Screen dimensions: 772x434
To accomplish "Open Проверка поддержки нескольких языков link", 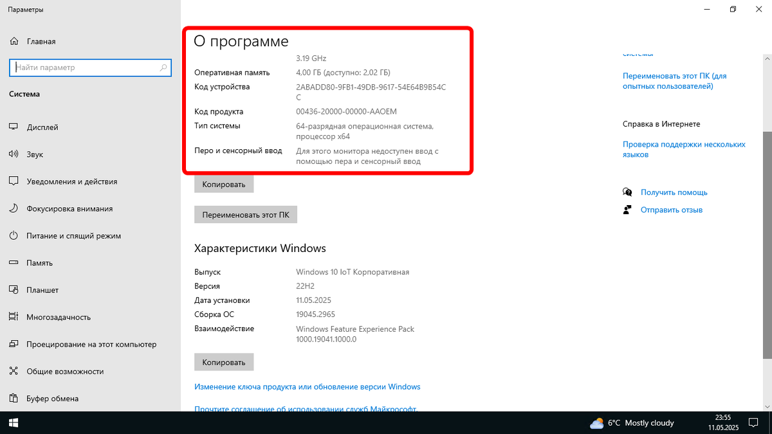I will [x=684, y=150].
